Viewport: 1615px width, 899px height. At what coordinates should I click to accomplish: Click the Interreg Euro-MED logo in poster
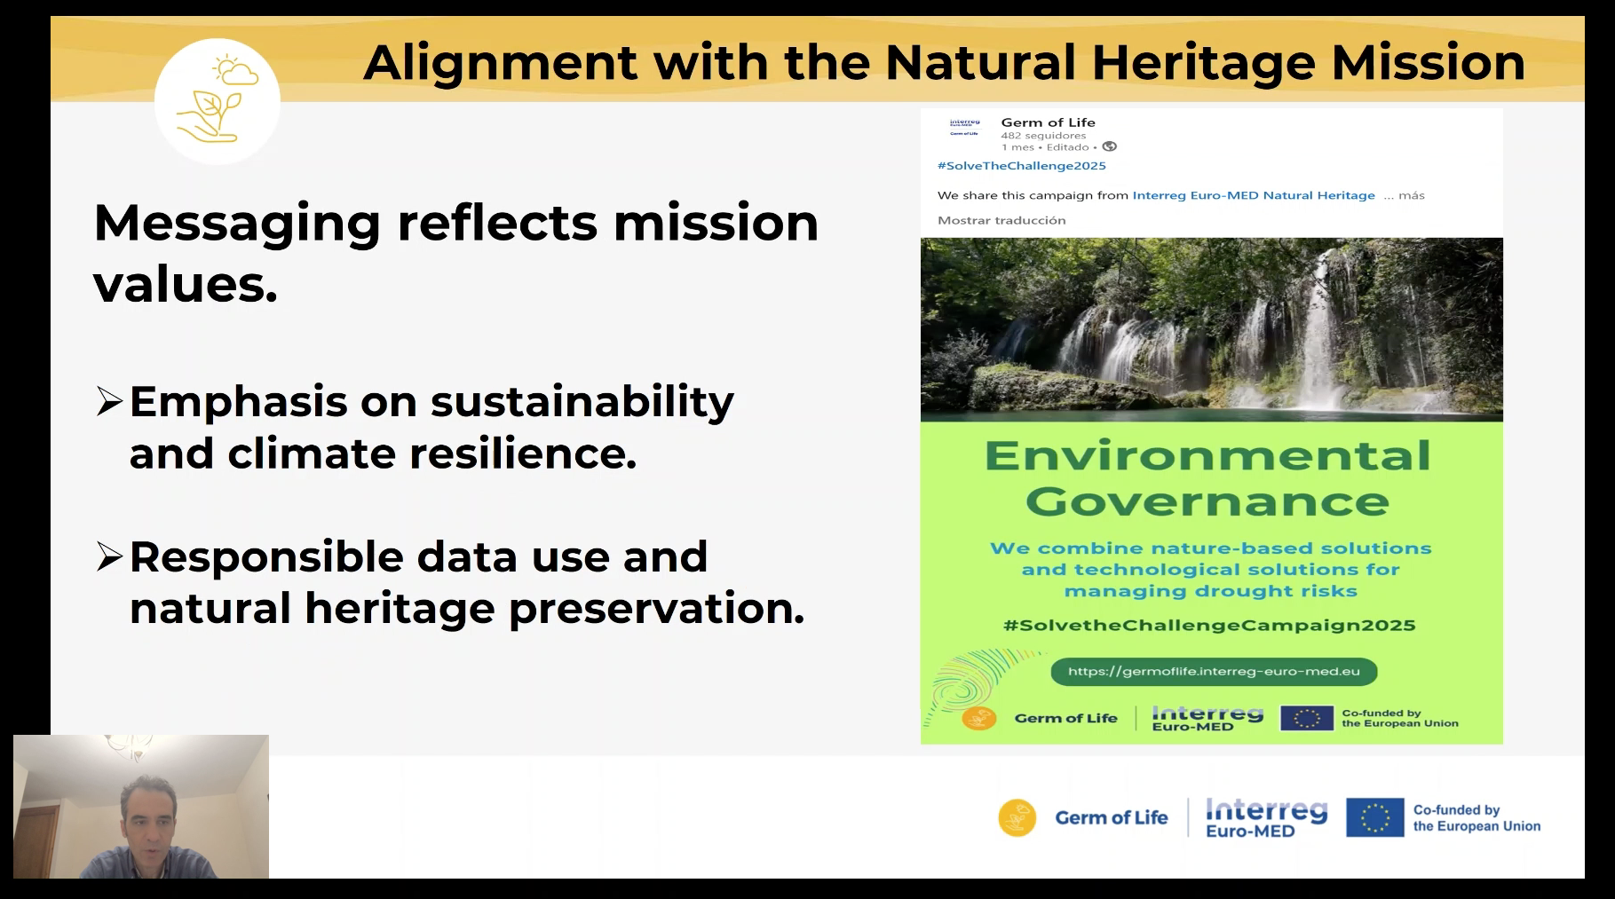click(x=1207, y=718)
